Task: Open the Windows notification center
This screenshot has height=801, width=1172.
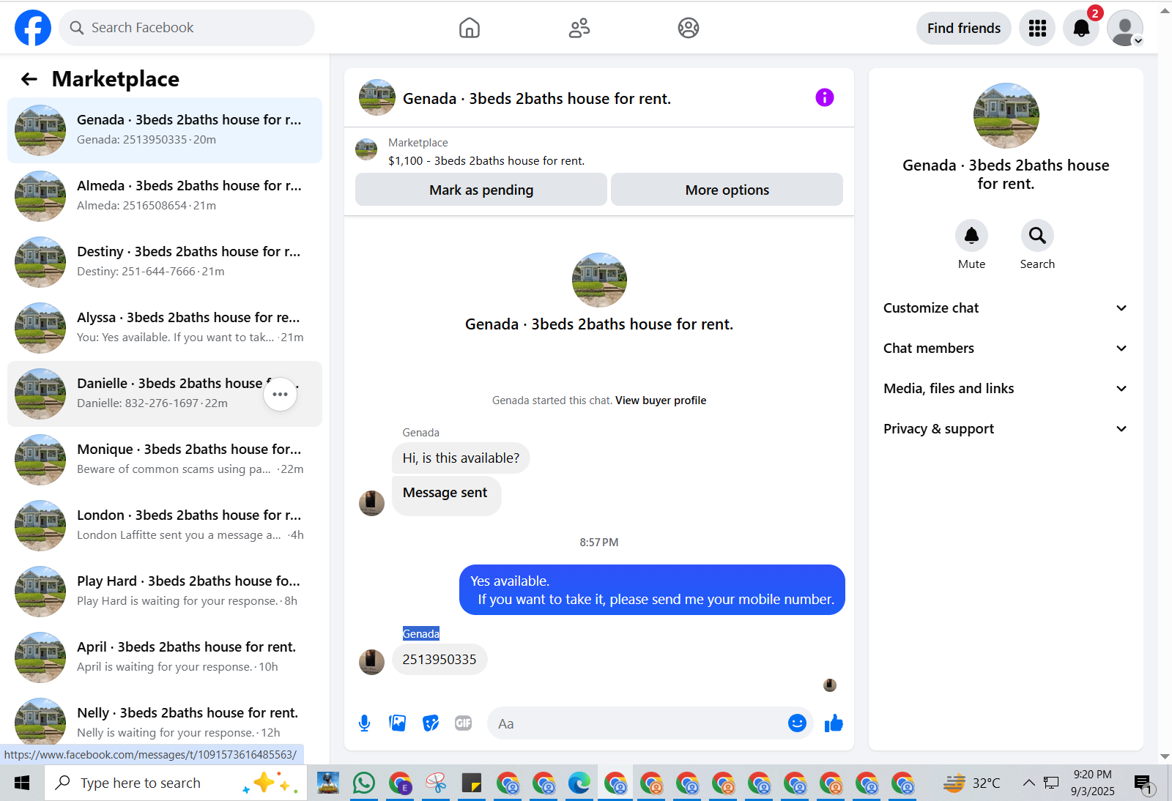Action: (x=1144, y=783)
